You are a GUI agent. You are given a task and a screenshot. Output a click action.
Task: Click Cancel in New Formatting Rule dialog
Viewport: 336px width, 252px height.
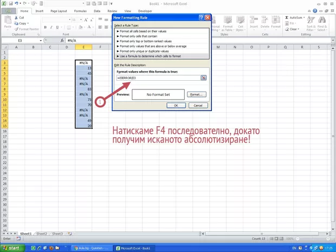[x=198, y=106]
